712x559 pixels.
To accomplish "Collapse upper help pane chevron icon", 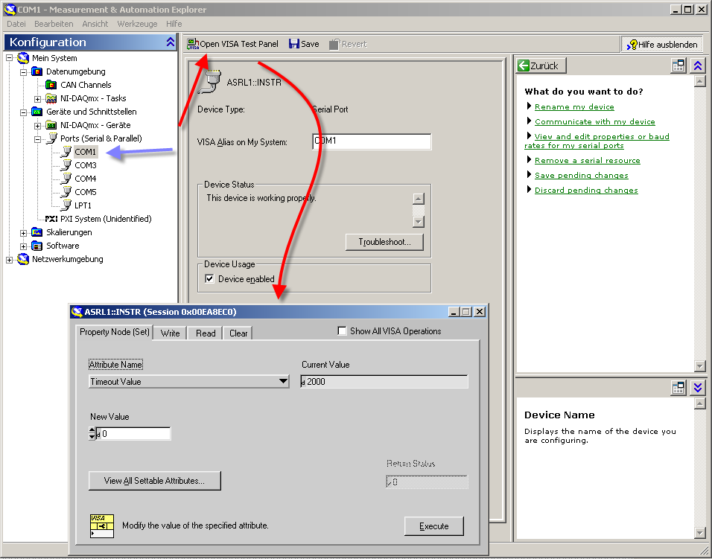I will [x=697, y=66].
